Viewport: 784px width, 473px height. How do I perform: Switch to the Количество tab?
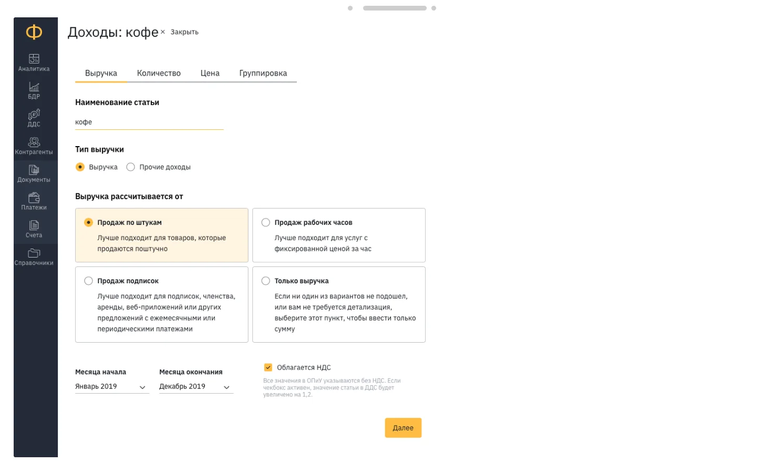pos(159,74)
